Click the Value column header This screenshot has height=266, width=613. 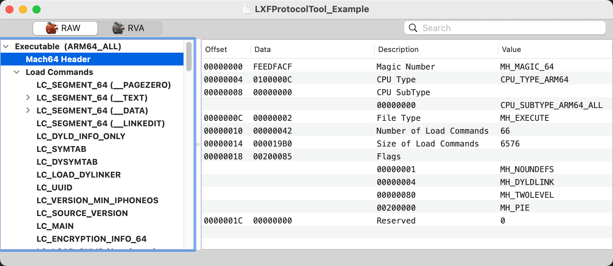(555, 49)
